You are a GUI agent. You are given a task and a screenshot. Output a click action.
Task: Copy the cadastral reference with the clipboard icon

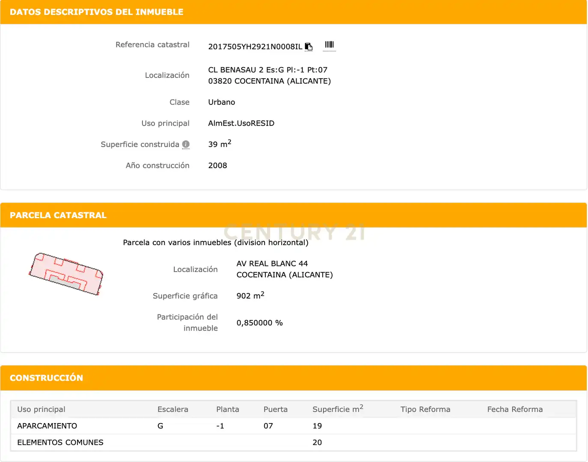(309, 47)
